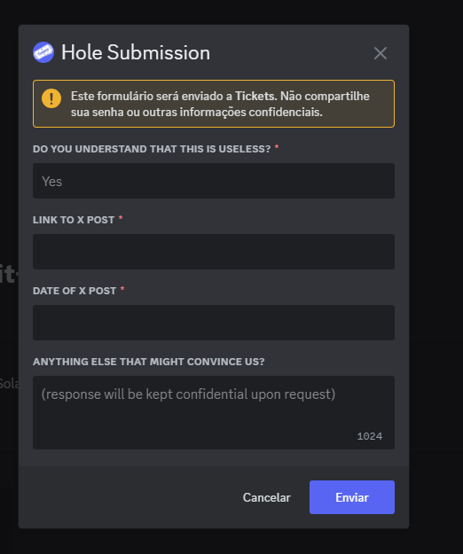
Task: Focus the Link to X post input
Action: pyautogui.click(x=214, y=252)
